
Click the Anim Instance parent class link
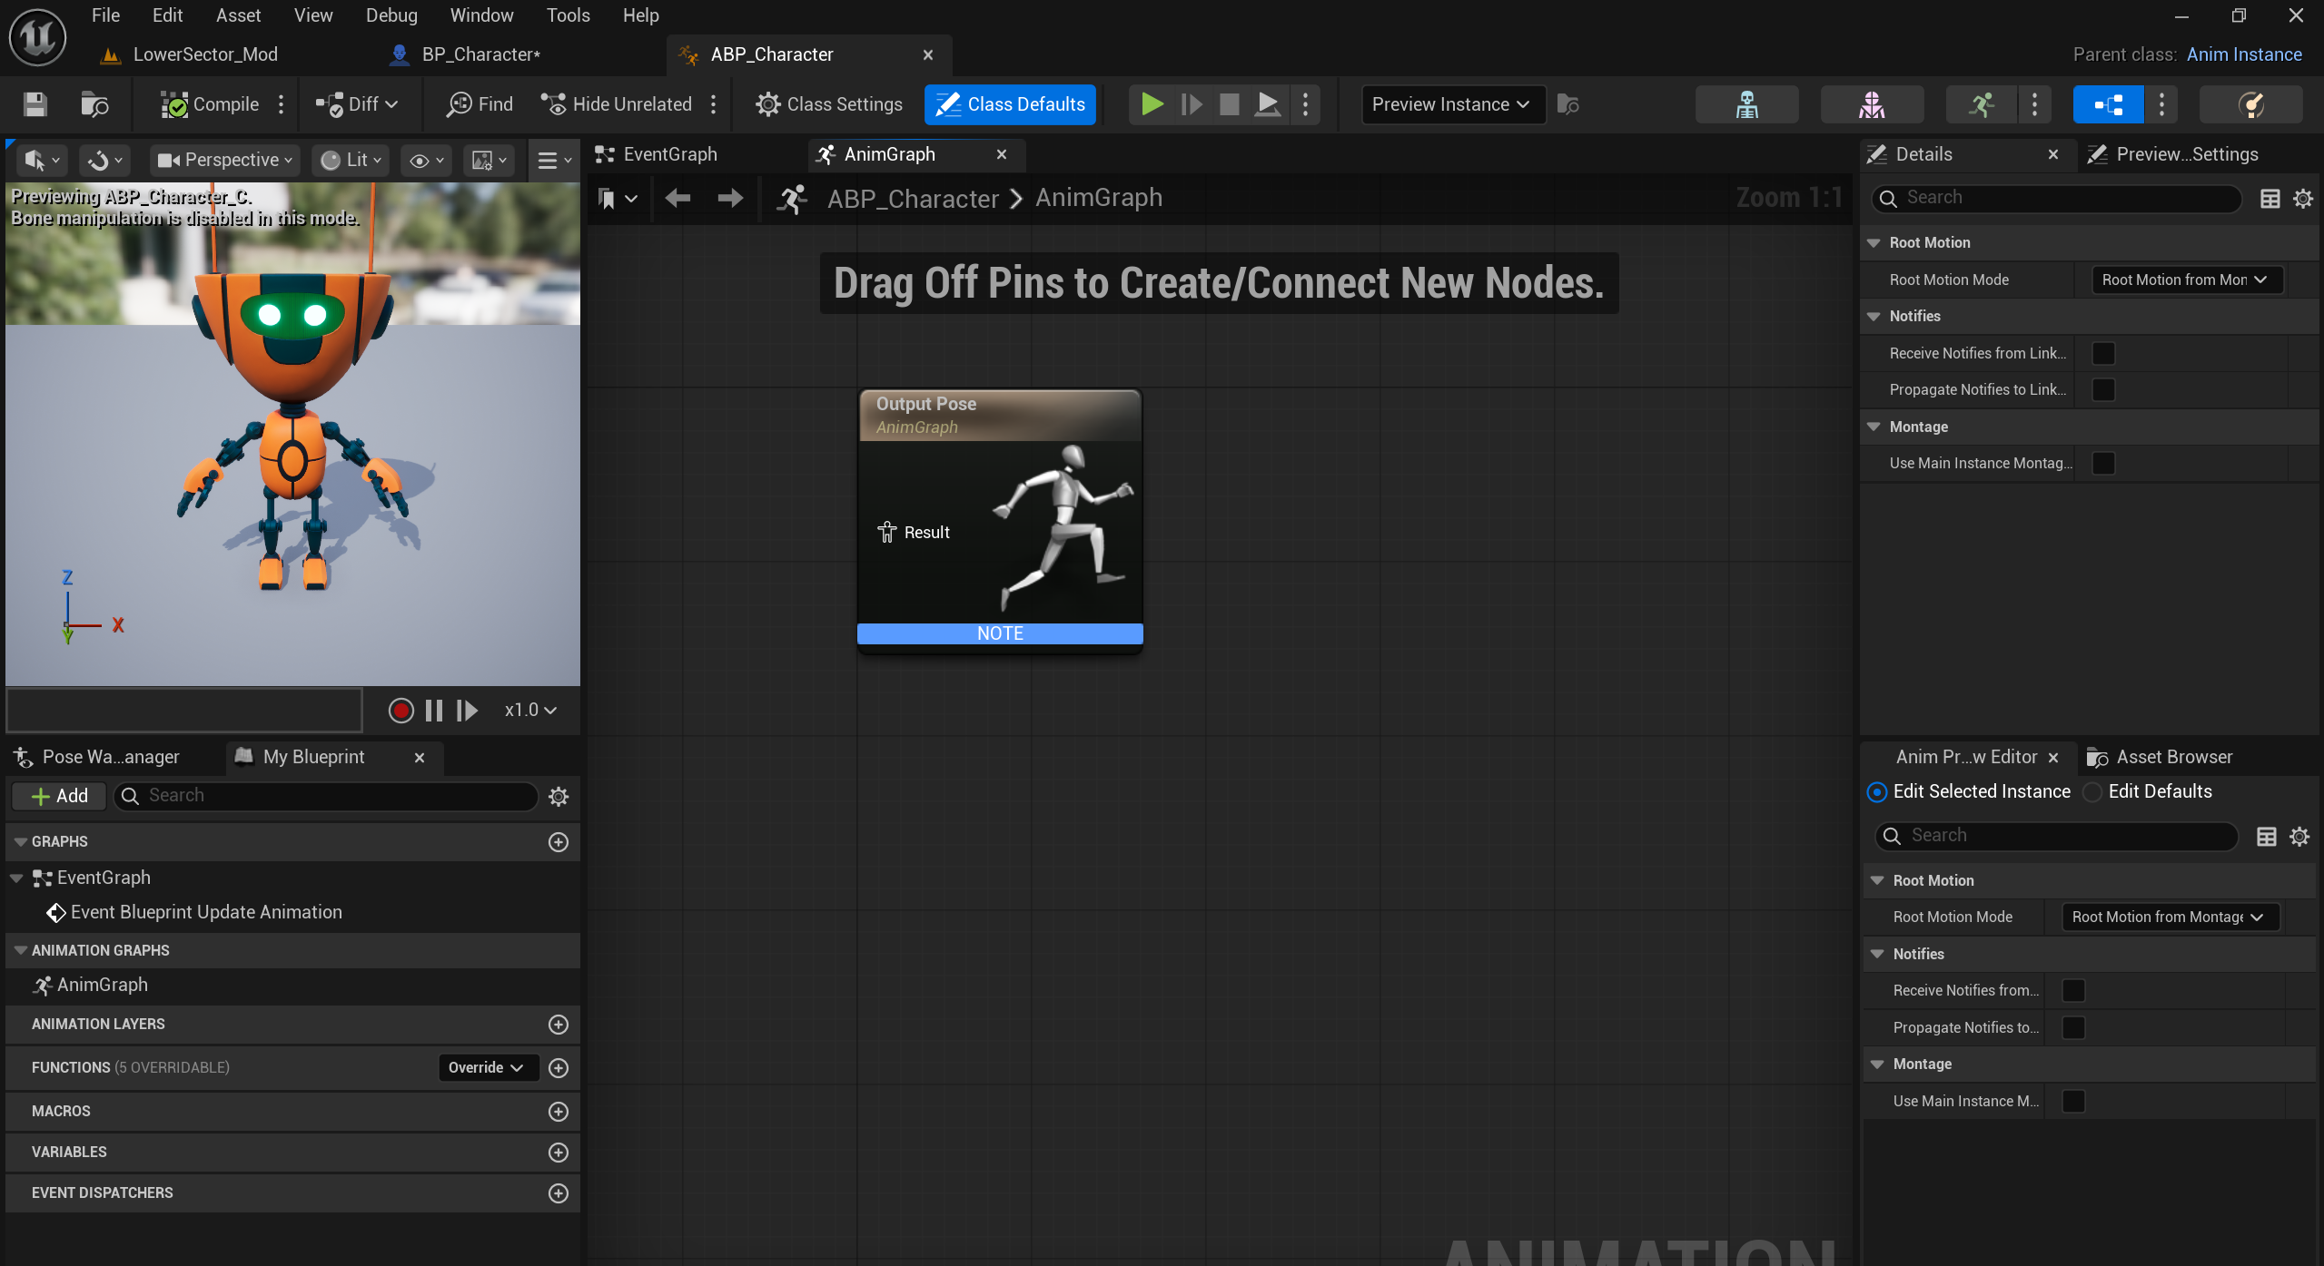[x=2243, y=54]
